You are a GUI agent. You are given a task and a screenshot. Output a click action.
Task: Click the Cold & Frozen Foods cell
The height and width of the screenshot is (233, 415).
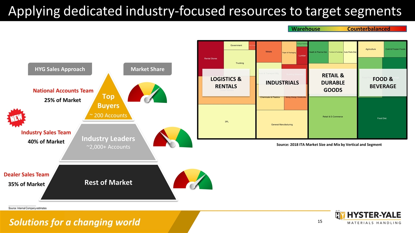395,49
